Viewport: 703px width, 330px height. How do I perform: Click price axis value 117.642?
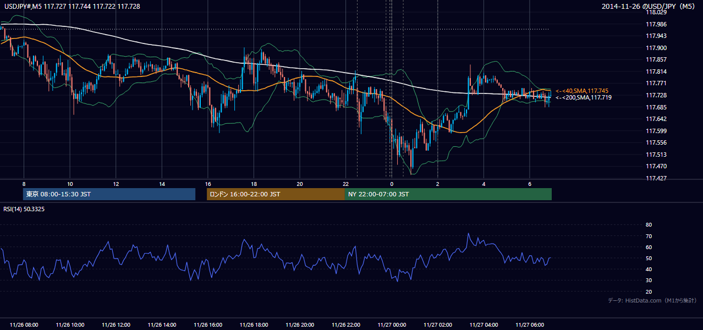tap(656, 119)
